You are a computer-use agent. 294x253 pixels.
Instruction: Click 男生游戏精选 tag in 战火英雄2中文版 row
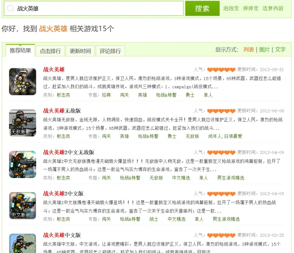[x=226, y=219]
